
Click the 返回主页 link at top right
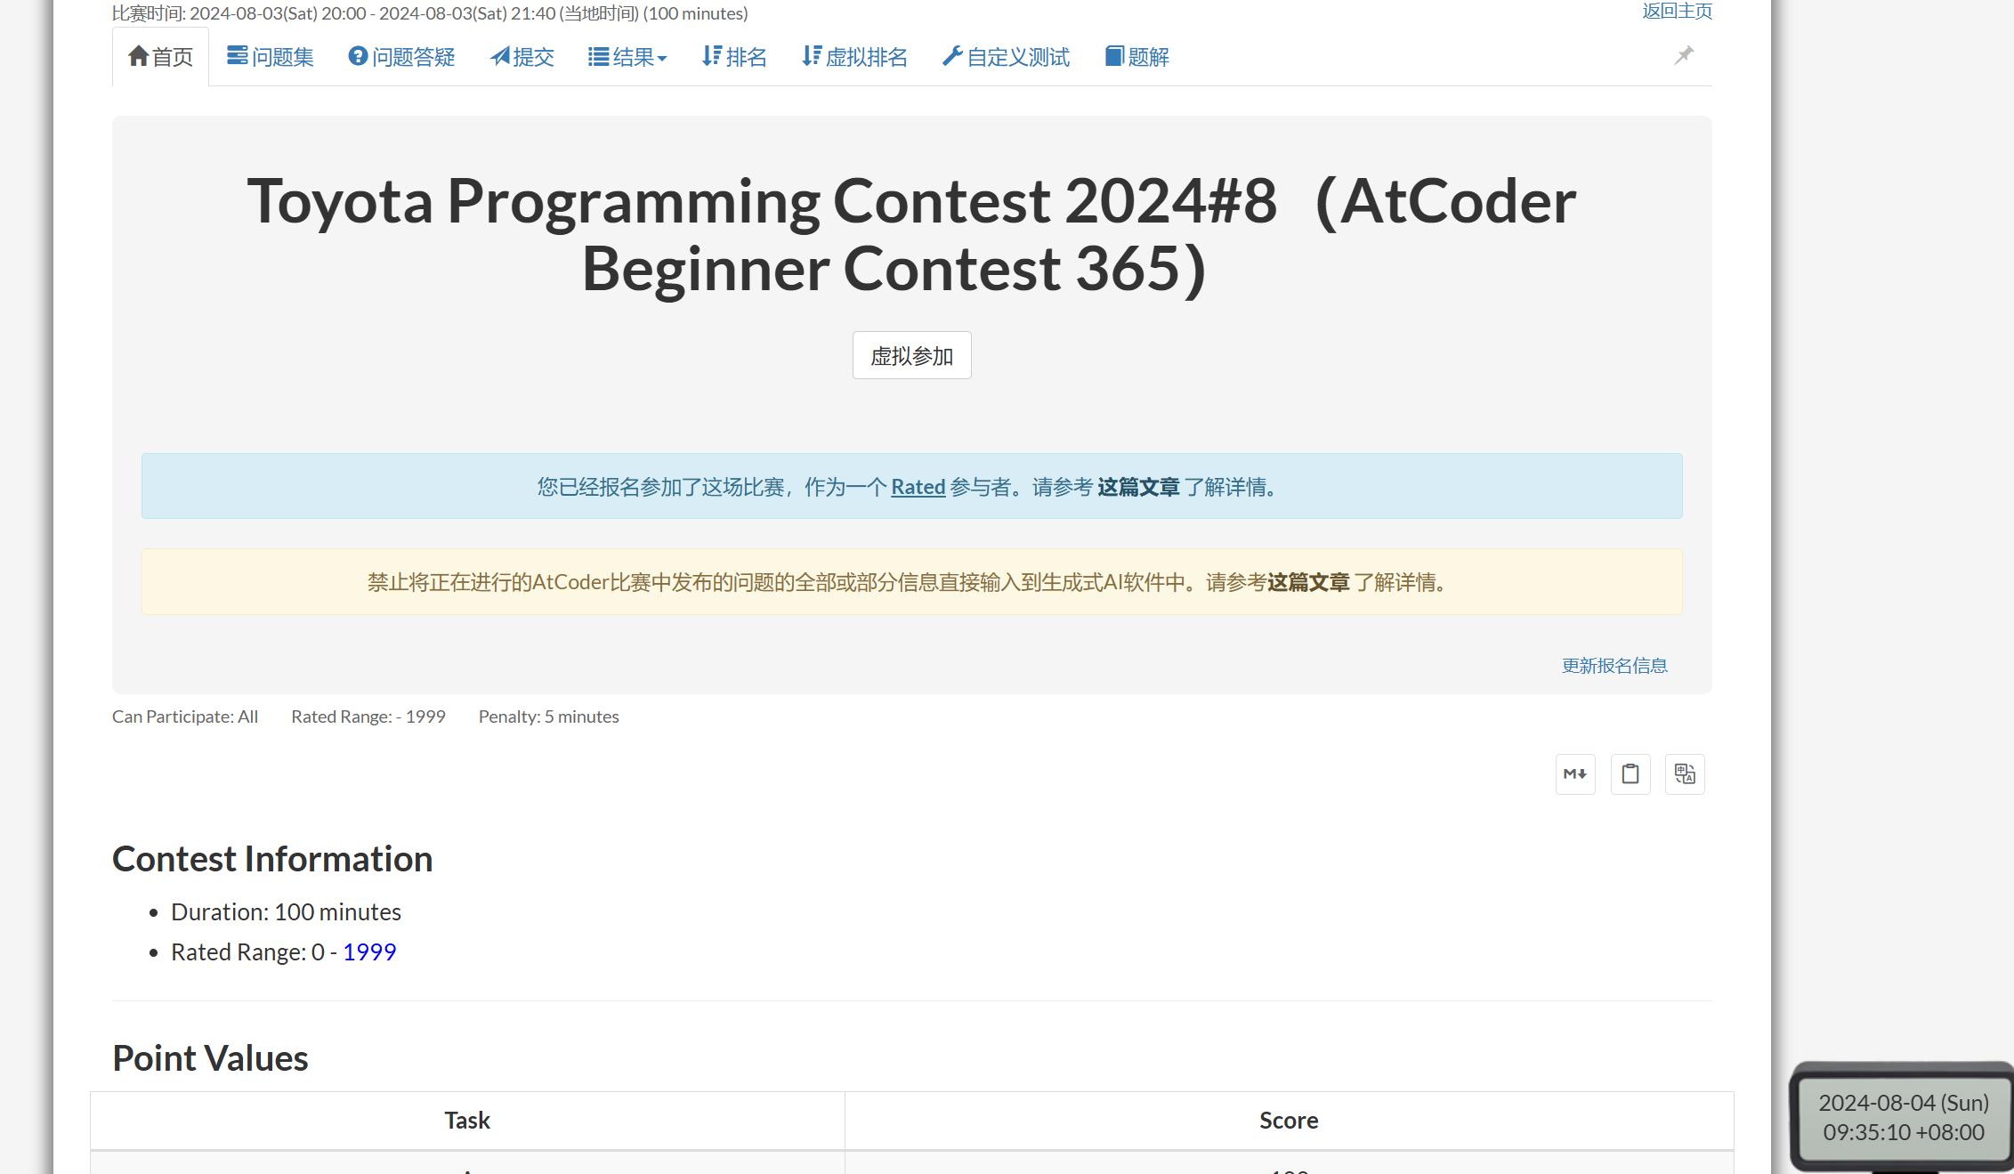tap(1677, 11)
